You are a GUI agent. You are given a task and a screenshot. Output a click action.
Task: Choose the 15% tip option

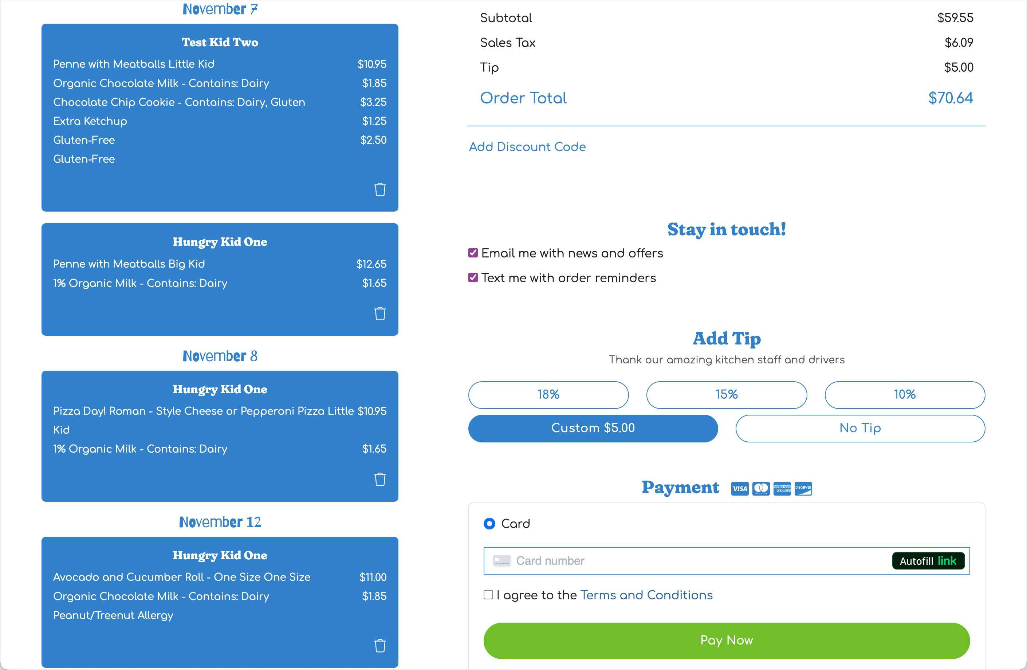click(727, 395)
